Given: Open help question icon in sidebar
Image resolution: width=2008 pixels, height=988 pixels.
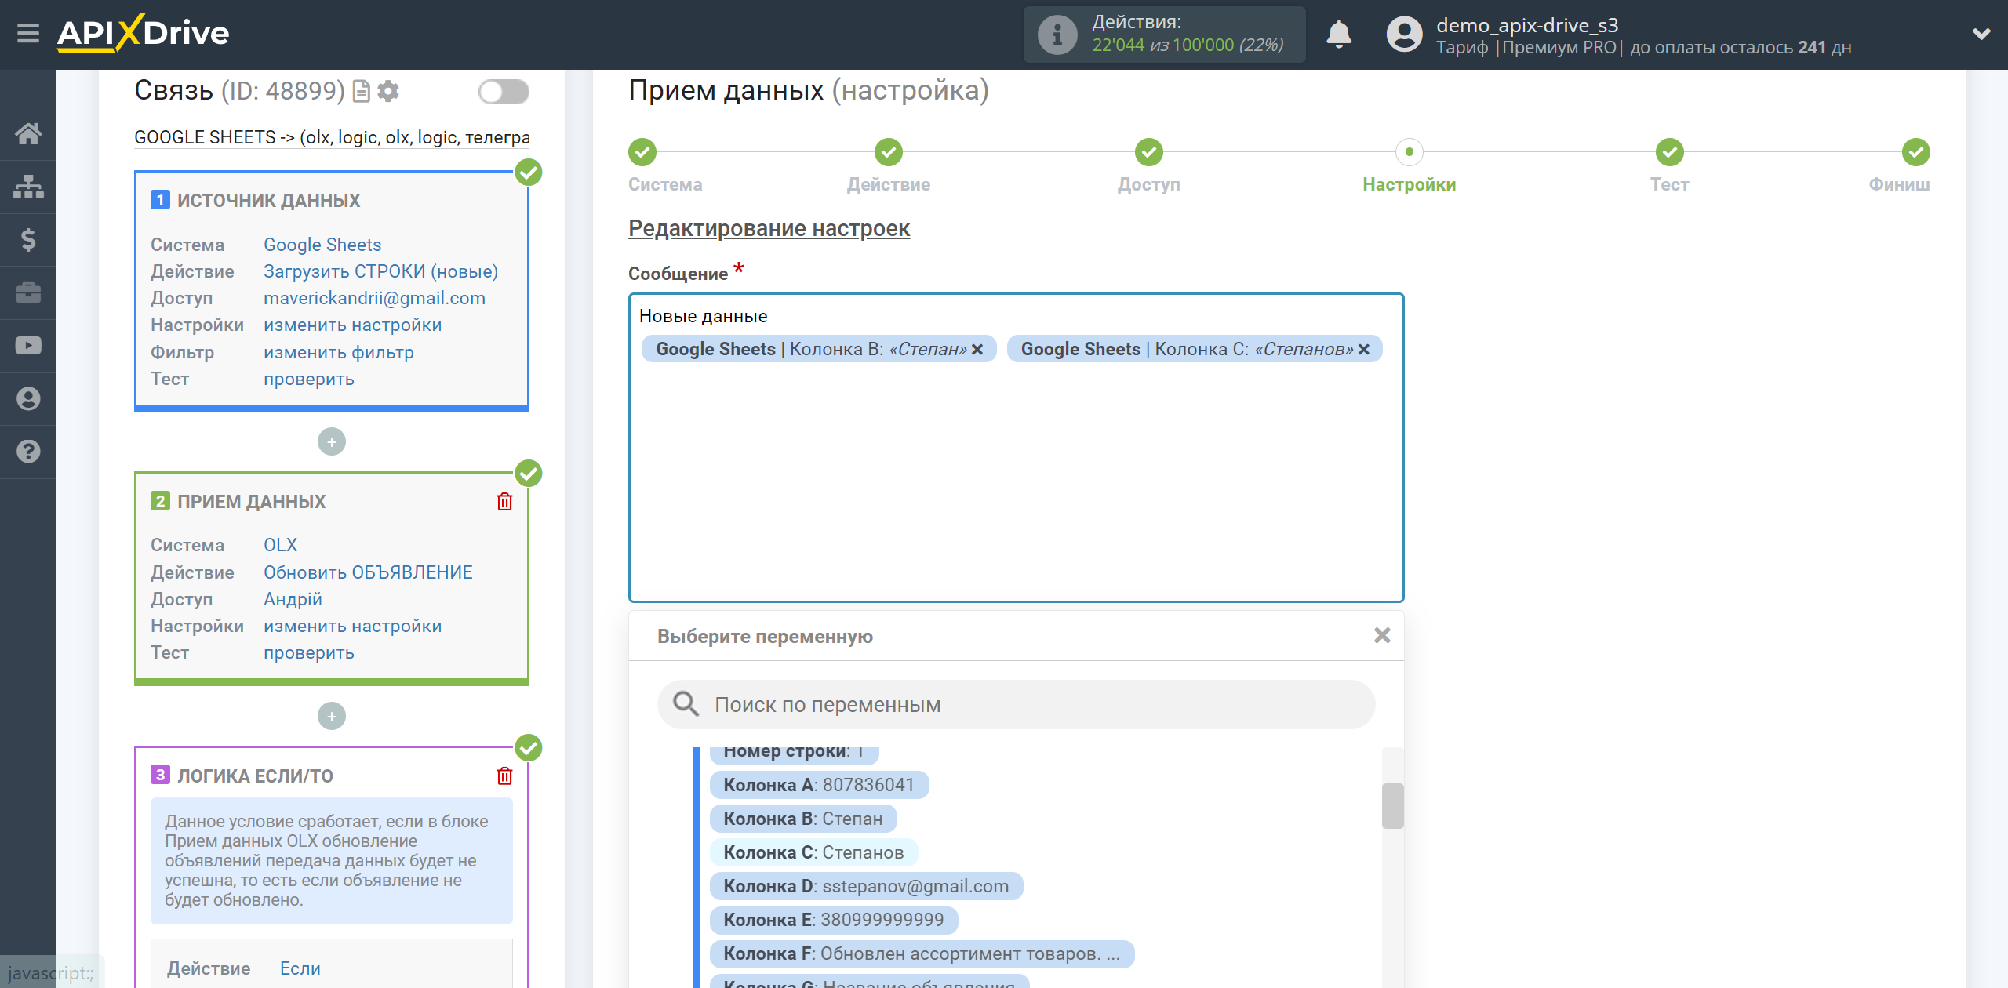Looking at the screenshot, I should click(28, 452).
